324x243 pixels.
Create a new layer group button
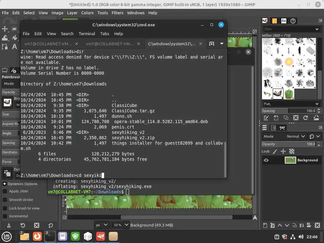[x=272, y=225]
